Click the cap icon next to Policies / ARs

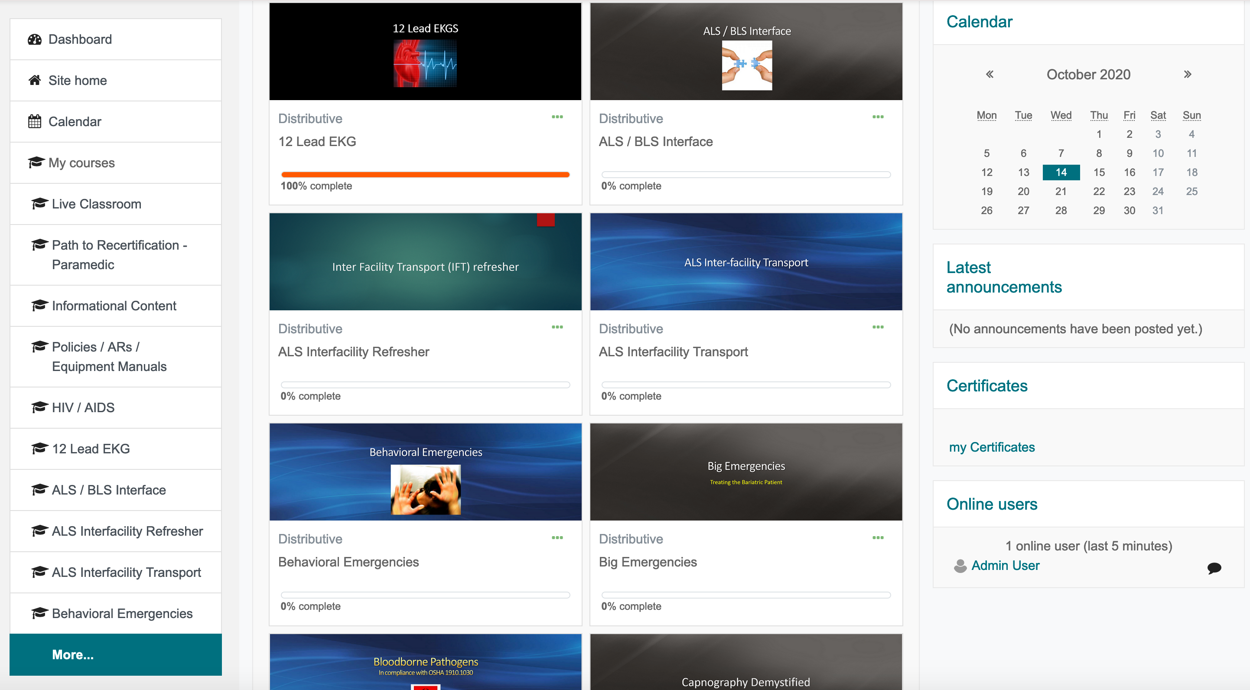pyautogui.click(x=39, y=346)
